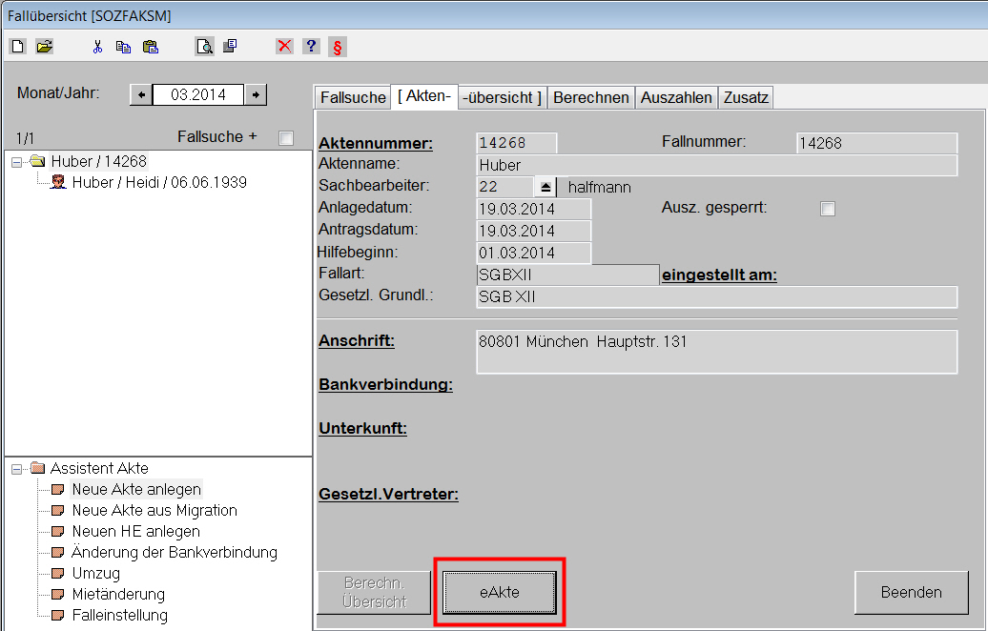Open help with the question mark icon
This screenshot has width=988, height=631.
pyautogui.click(x=311, y=46)
